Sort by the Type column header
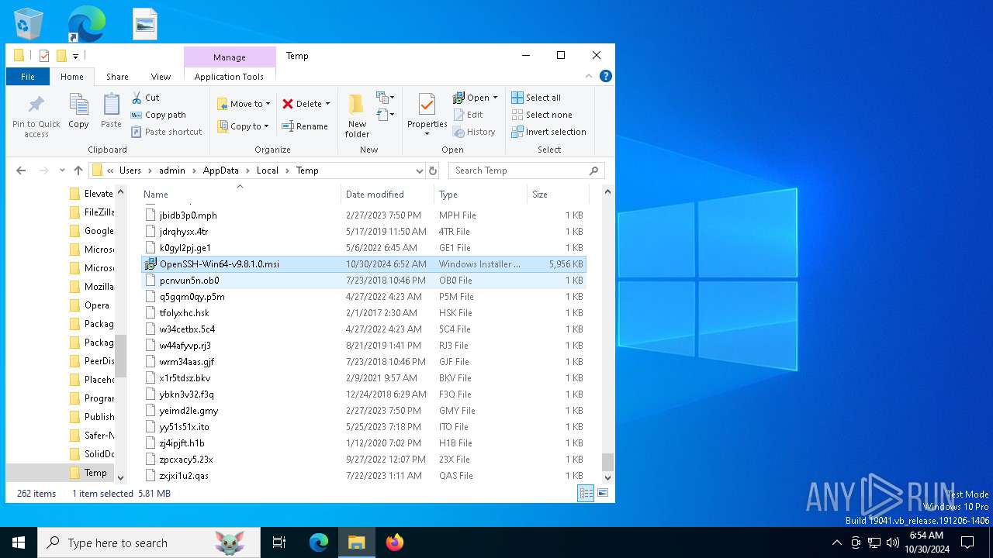Viewport: 993px width, 558px height. point(480,195)
